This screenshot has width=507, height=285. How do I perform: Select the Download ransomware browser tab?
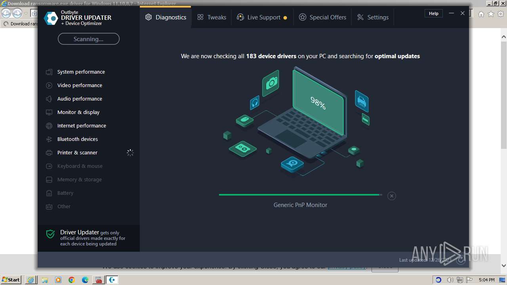pos(20,24)
